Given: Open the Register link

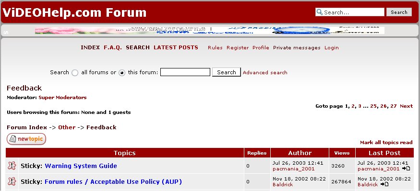Looking at the screenshot, I should [x=238, y=48].
